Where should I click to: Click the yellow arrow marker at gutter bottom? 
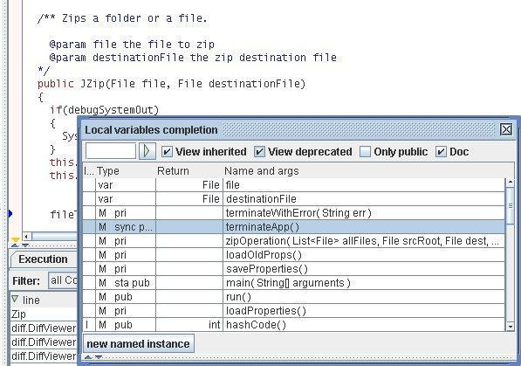16,239
